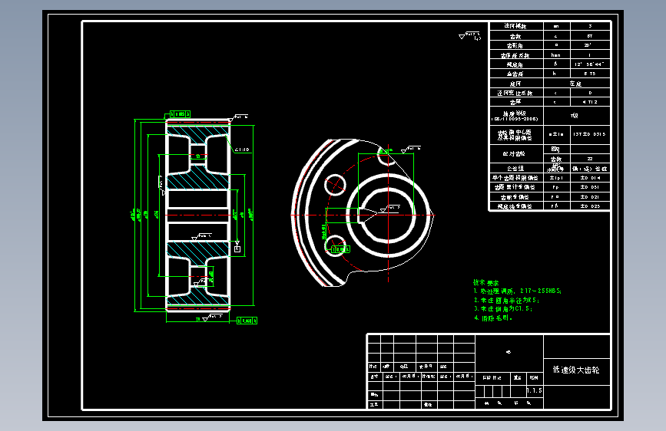Select the 12° 56'44" helix angle value
The image size is (666, 431).
coord(590,64)
